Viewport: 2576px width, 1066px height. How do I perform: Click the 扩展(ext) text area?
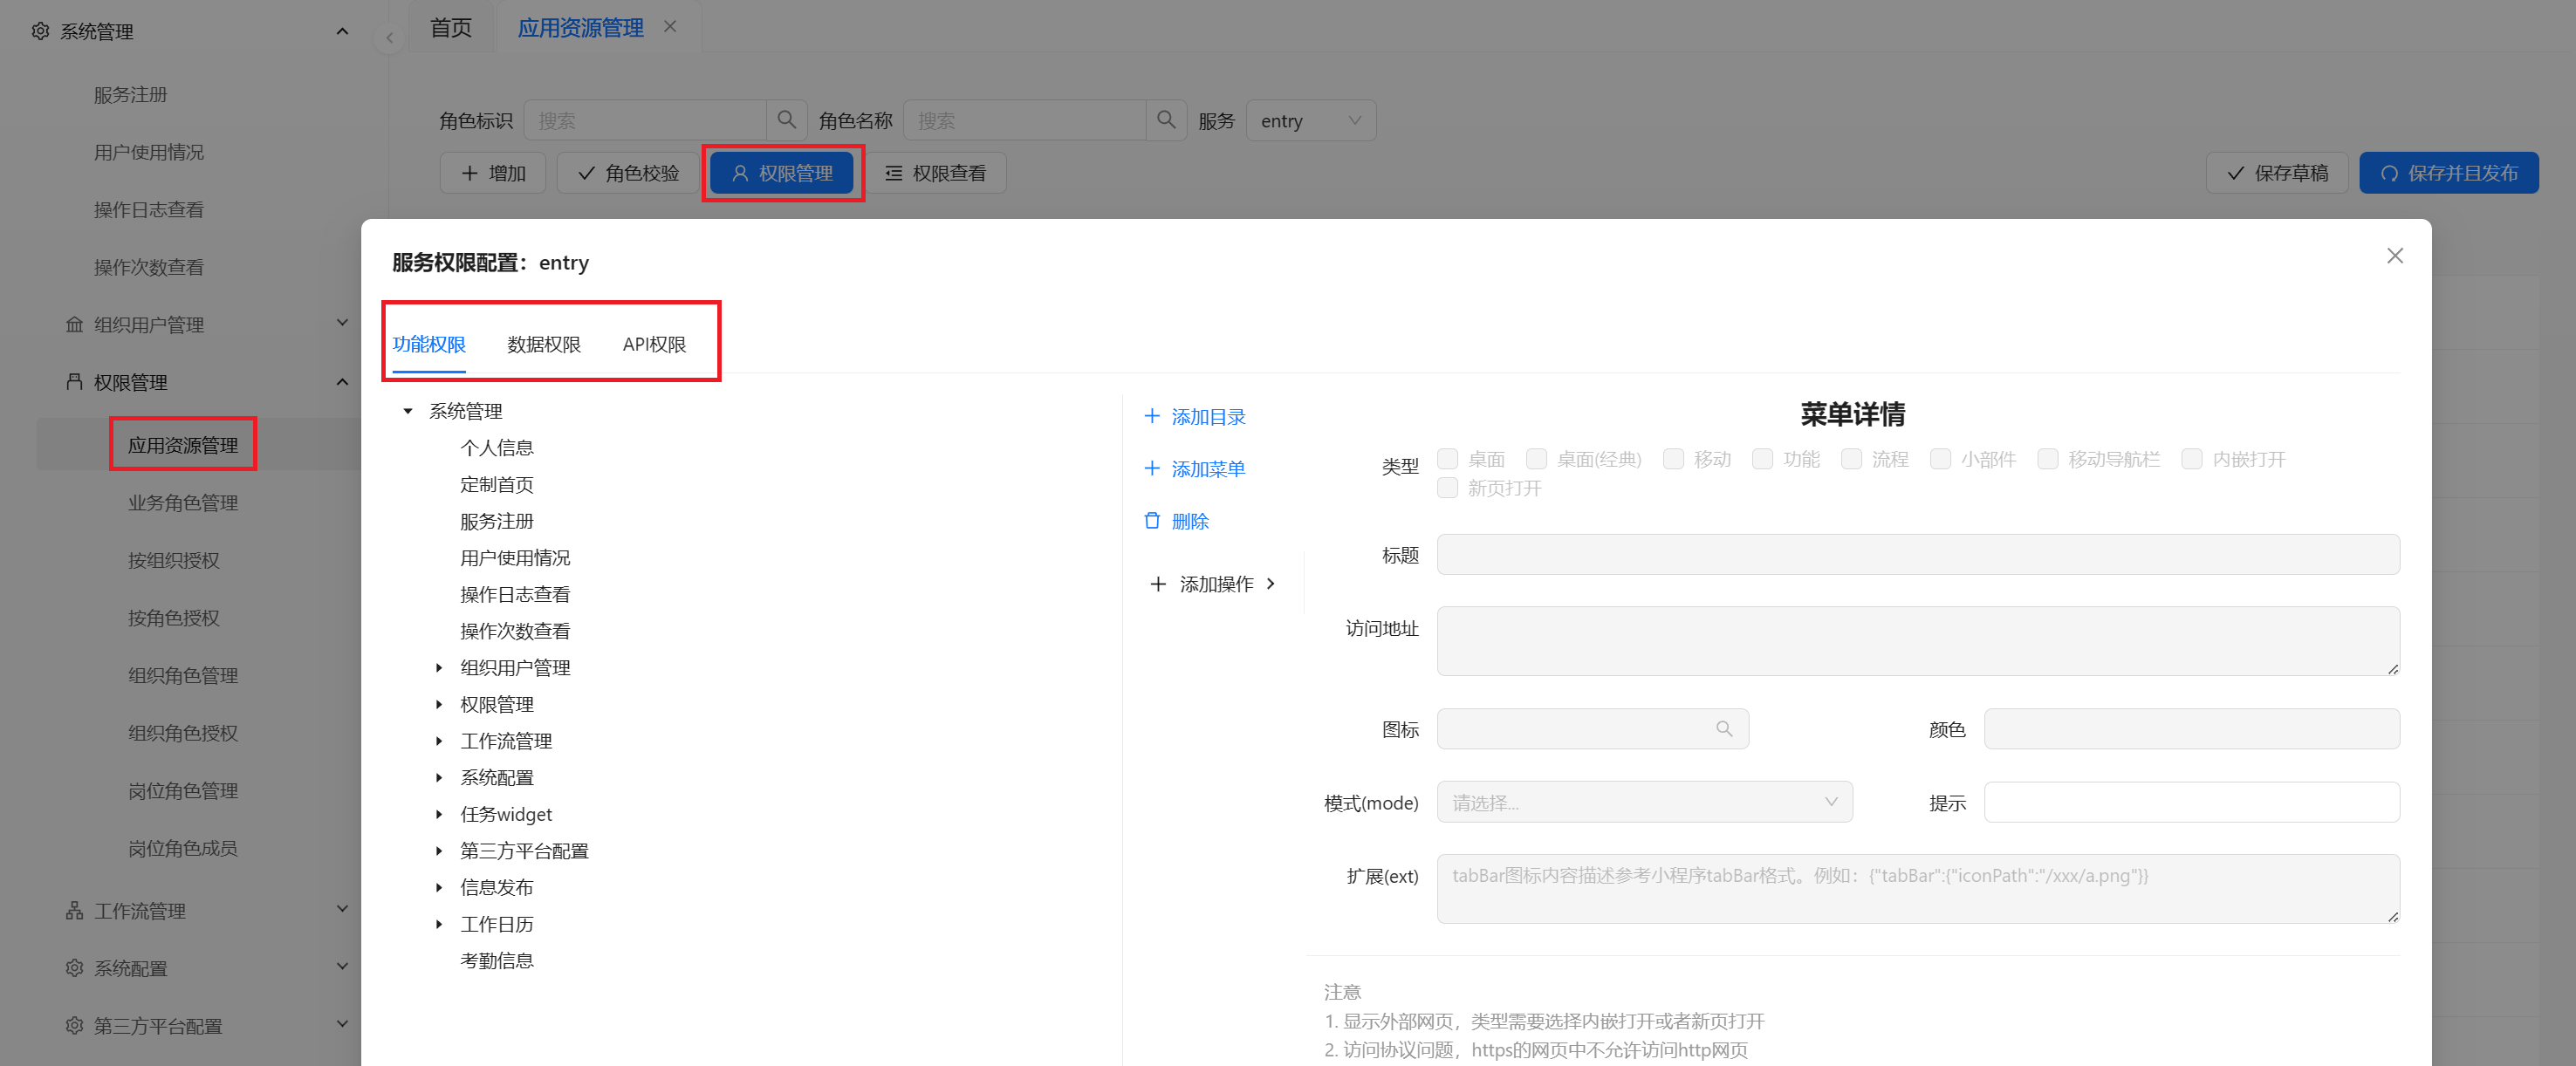pos(1918,889)
